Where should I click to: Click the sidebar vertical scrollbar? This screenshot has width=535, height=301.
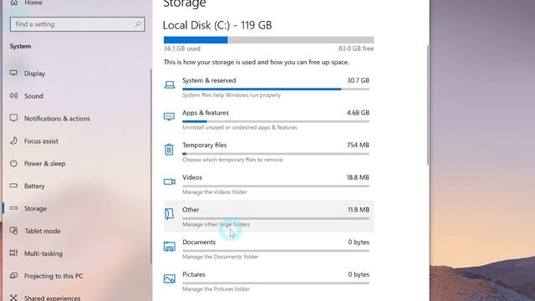[x=150, y=166]
